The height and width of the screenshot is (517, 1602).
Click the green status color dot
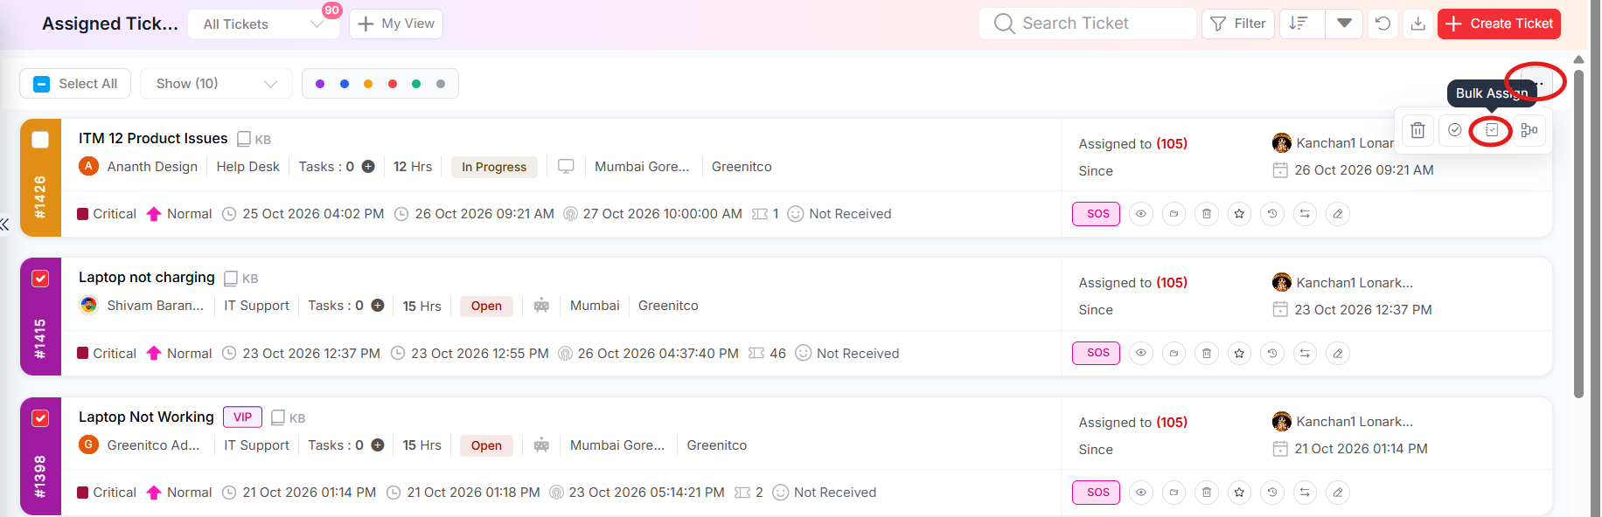[416, 84]
